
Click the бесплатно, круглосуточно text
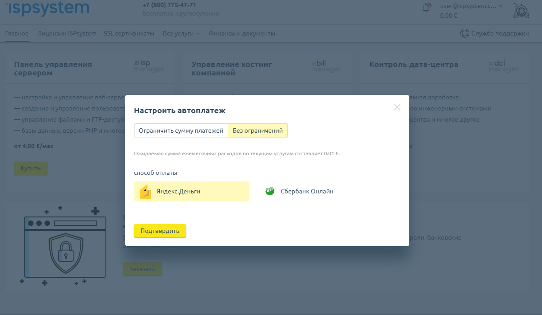point(181,14)
